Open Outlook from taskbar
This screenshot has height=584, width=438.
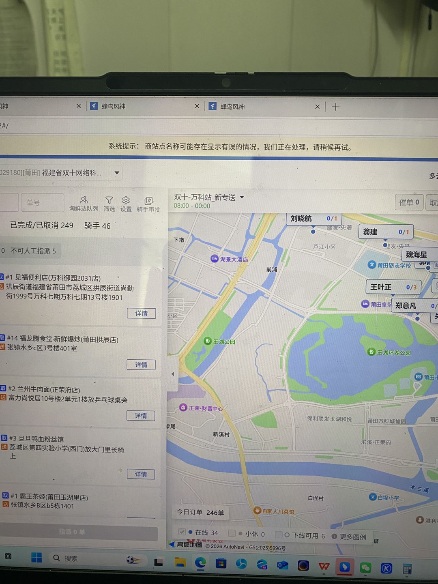click(x=282, y=565)
